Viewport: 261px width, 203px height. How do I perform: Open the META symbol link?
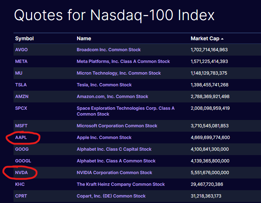21,61
